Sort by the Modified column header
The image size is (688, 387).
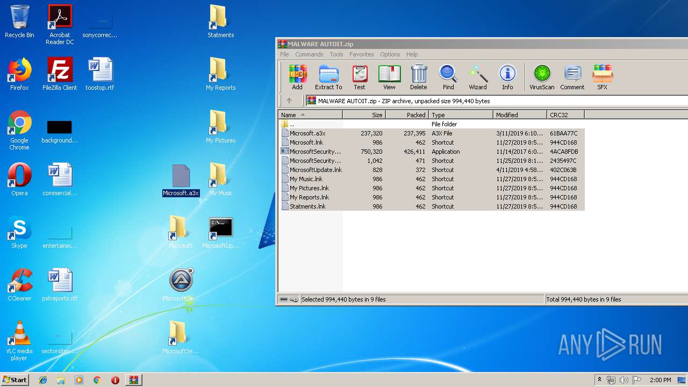click(x=520, y=114)
